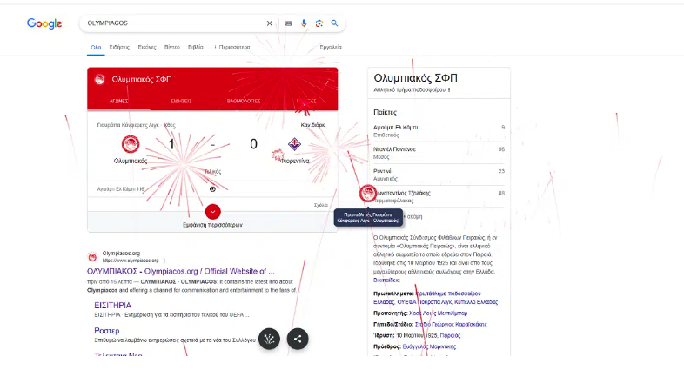Select player Ροντινέι in the players list
The image size is (684, 376).
tap(439, 175)
